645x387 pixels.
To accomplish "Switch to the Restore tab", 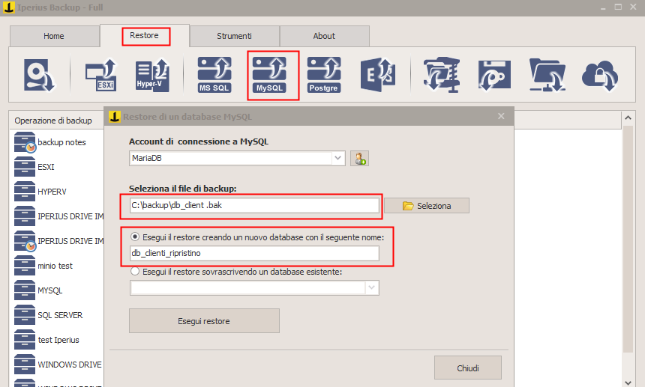I will click(145, 36).
